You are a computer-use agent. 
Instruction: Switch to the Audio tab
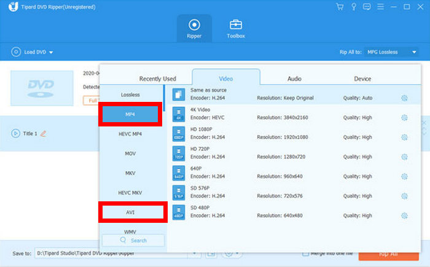click(294, 79)
